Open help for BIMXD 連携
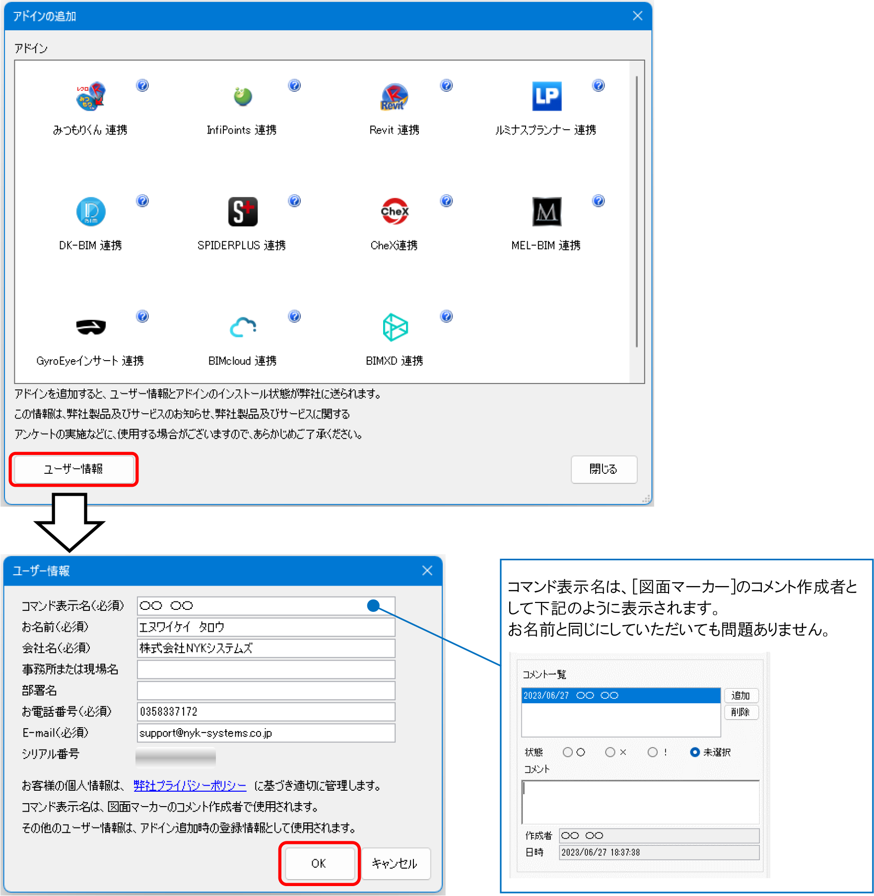Viewport: 874px width, 896px height. coord(447,316)
